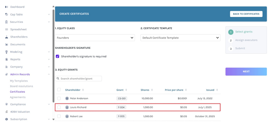Click the sidebar vertical scrollbar

point(53,57)
